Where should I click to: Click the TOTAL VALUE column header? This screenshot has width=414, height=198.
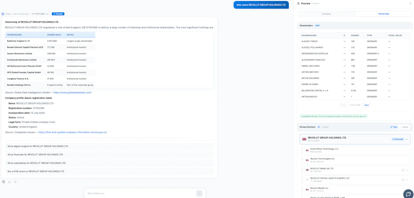[x=395, y=36]
